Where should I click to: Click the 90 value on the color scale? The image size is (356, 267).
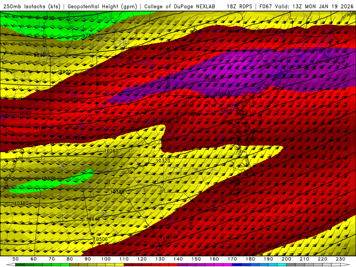pos(88,259)
